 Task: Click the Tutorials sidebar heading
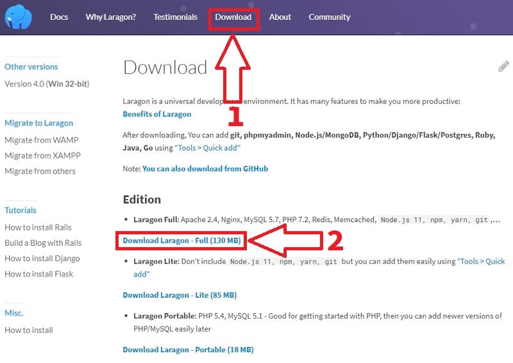[21, 210]
